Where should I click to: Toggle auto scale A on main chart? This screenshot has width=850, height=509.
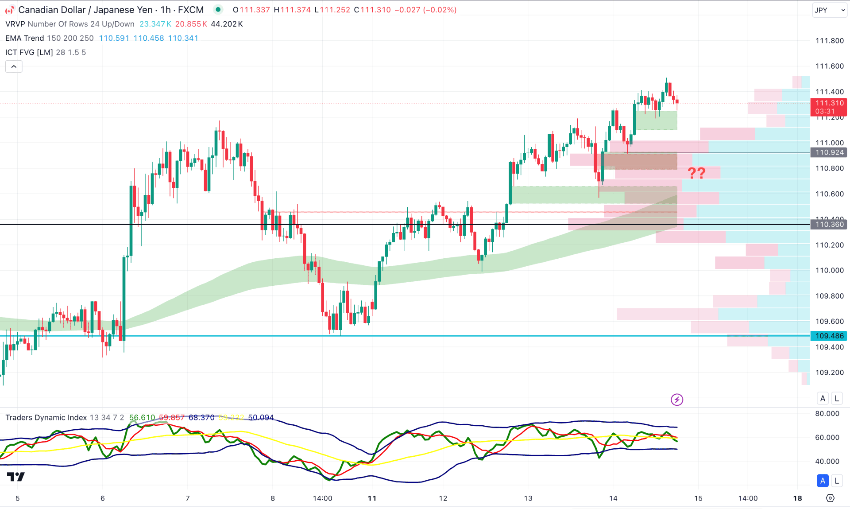[823, 398]
